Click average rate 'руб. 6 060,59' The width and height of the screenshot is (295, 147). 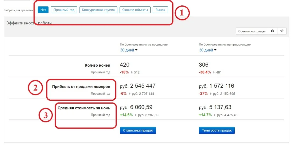(x=136, y=107)
